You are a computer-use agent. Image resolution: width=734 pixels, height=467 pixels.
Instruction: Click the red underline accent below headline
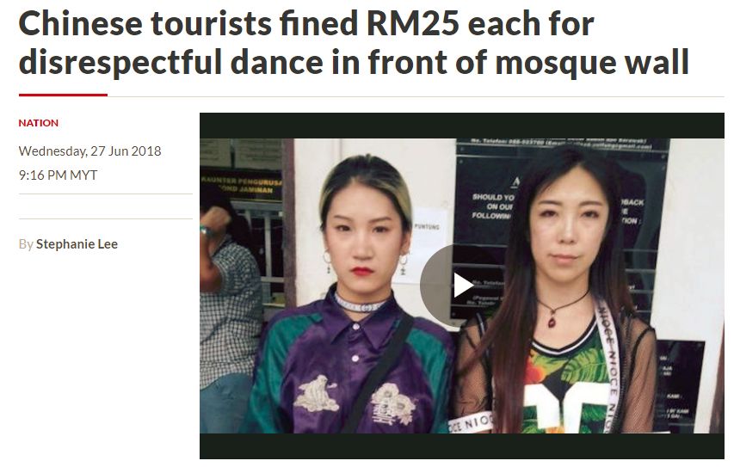63,95
